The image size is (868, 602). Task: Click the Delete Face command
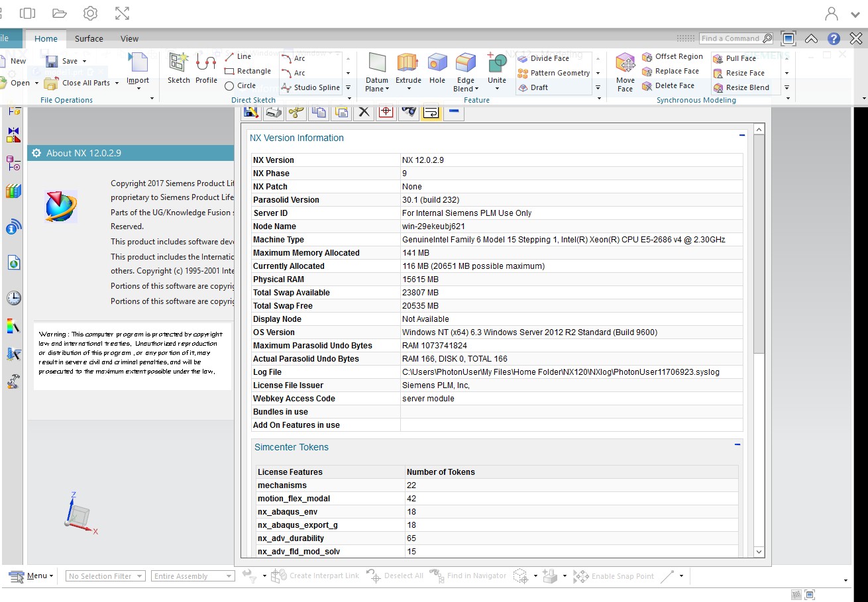tap(668, 85)
